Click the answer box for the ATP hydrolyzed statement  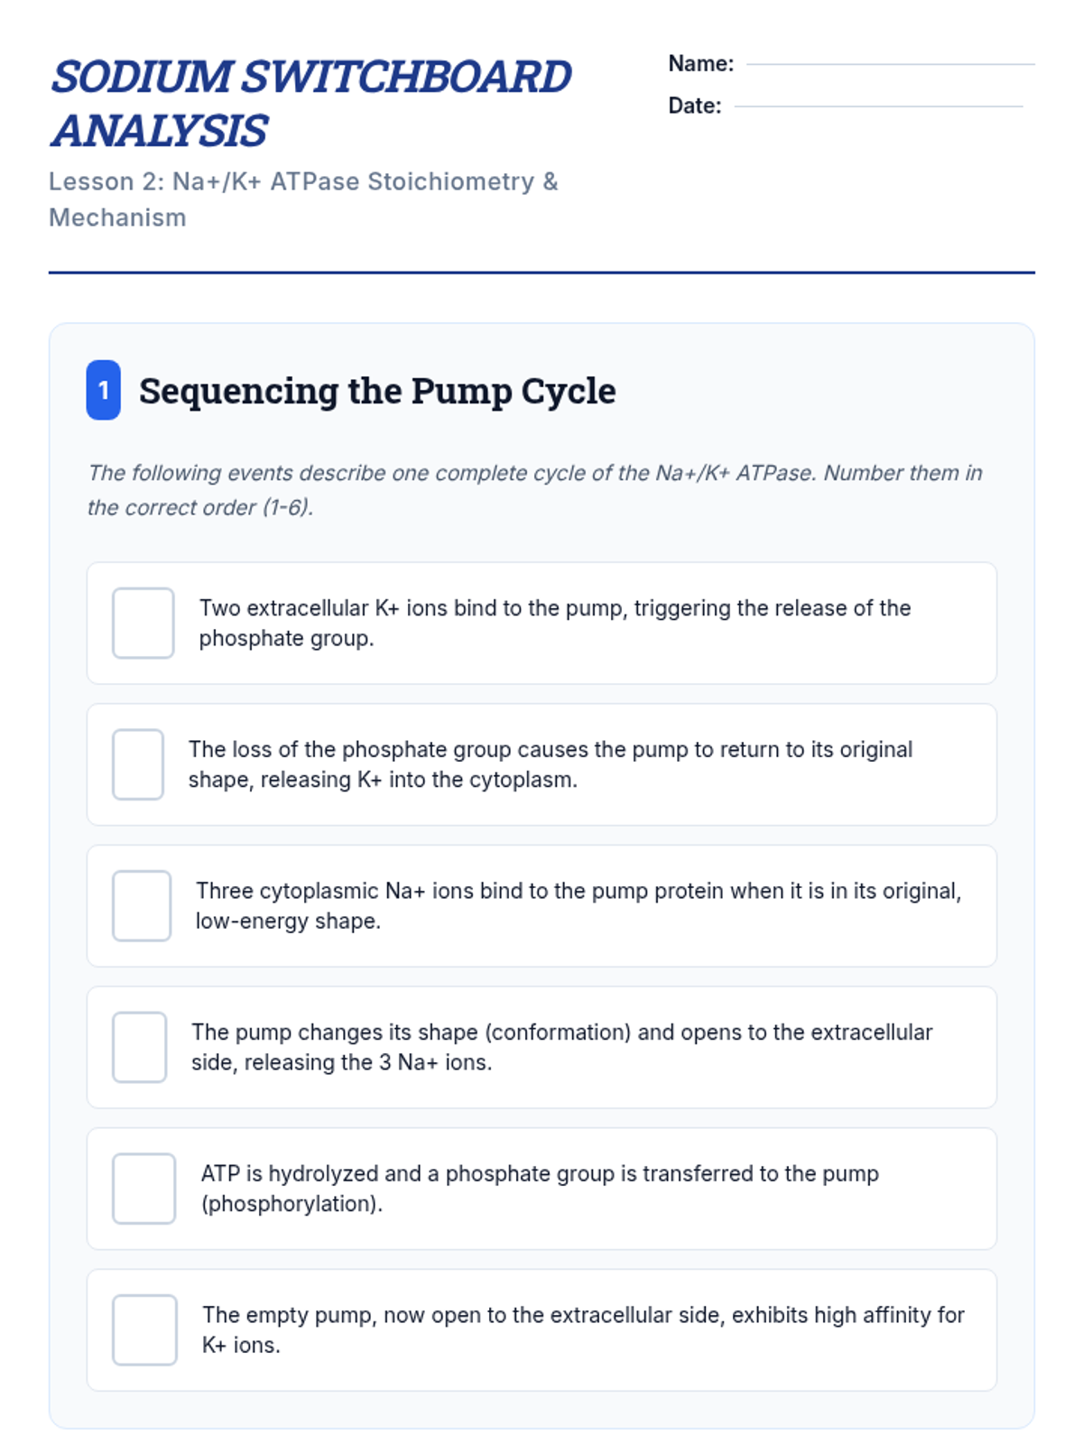pos(143,1189)
